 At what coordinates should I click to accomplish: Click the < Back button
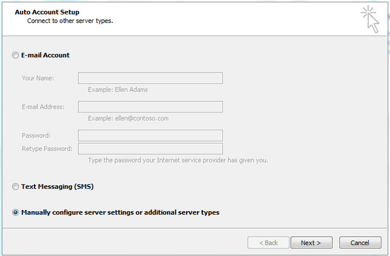(x=268, y=243)
